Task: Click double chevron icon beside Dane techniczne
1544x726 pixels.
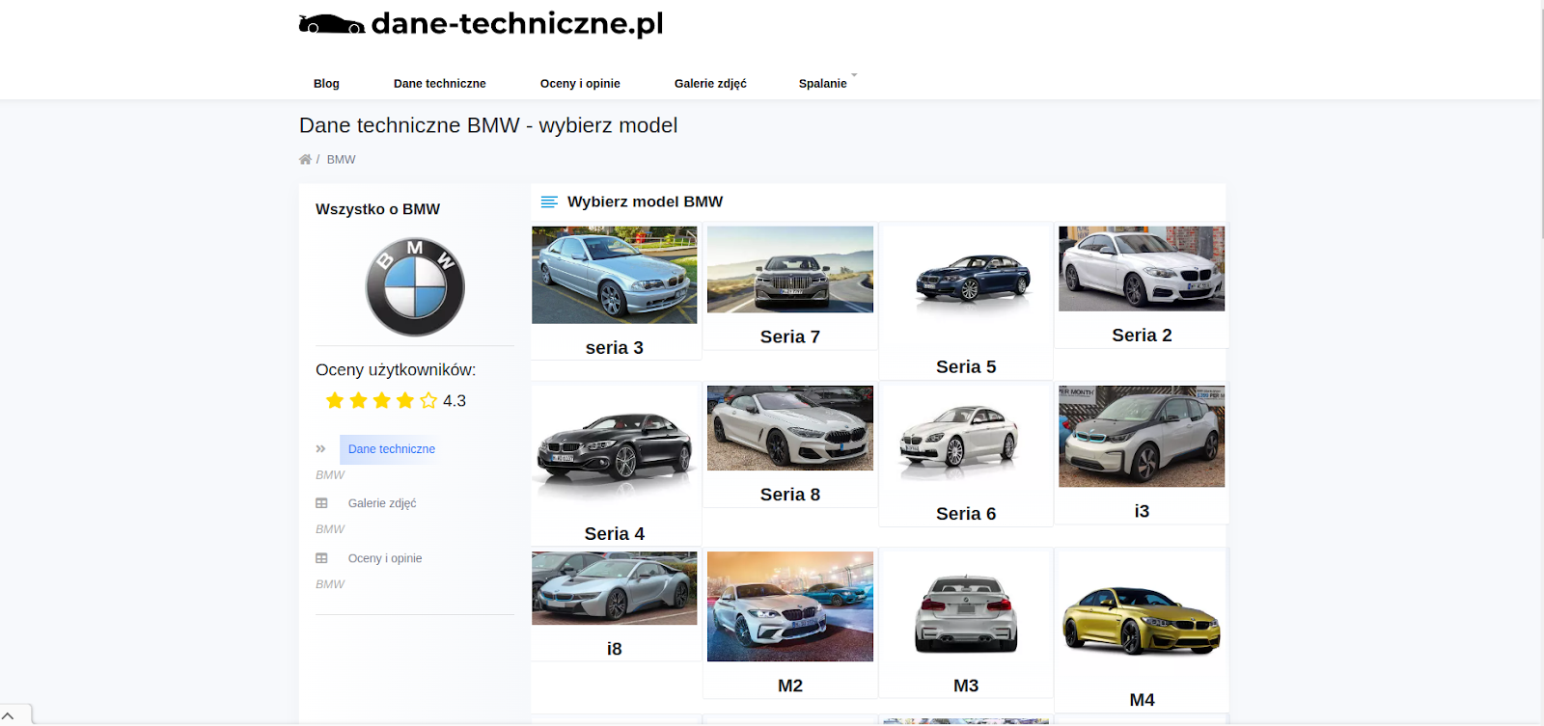Action: click(x=320, y=449)
